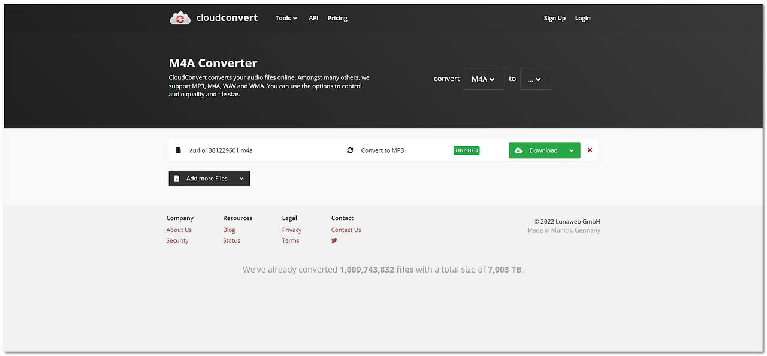Expand the Download button's dropdown arrow

[572, 150]
